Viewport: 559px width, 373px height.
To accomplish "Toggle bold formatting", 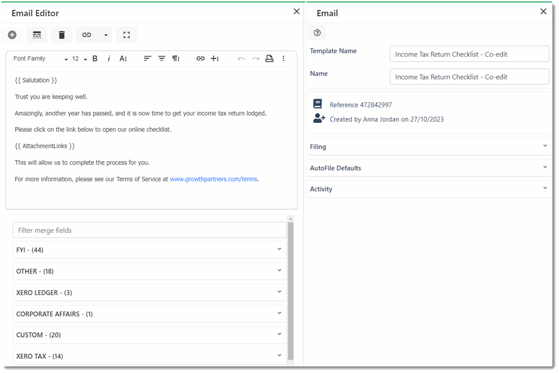I will [95, 58].
